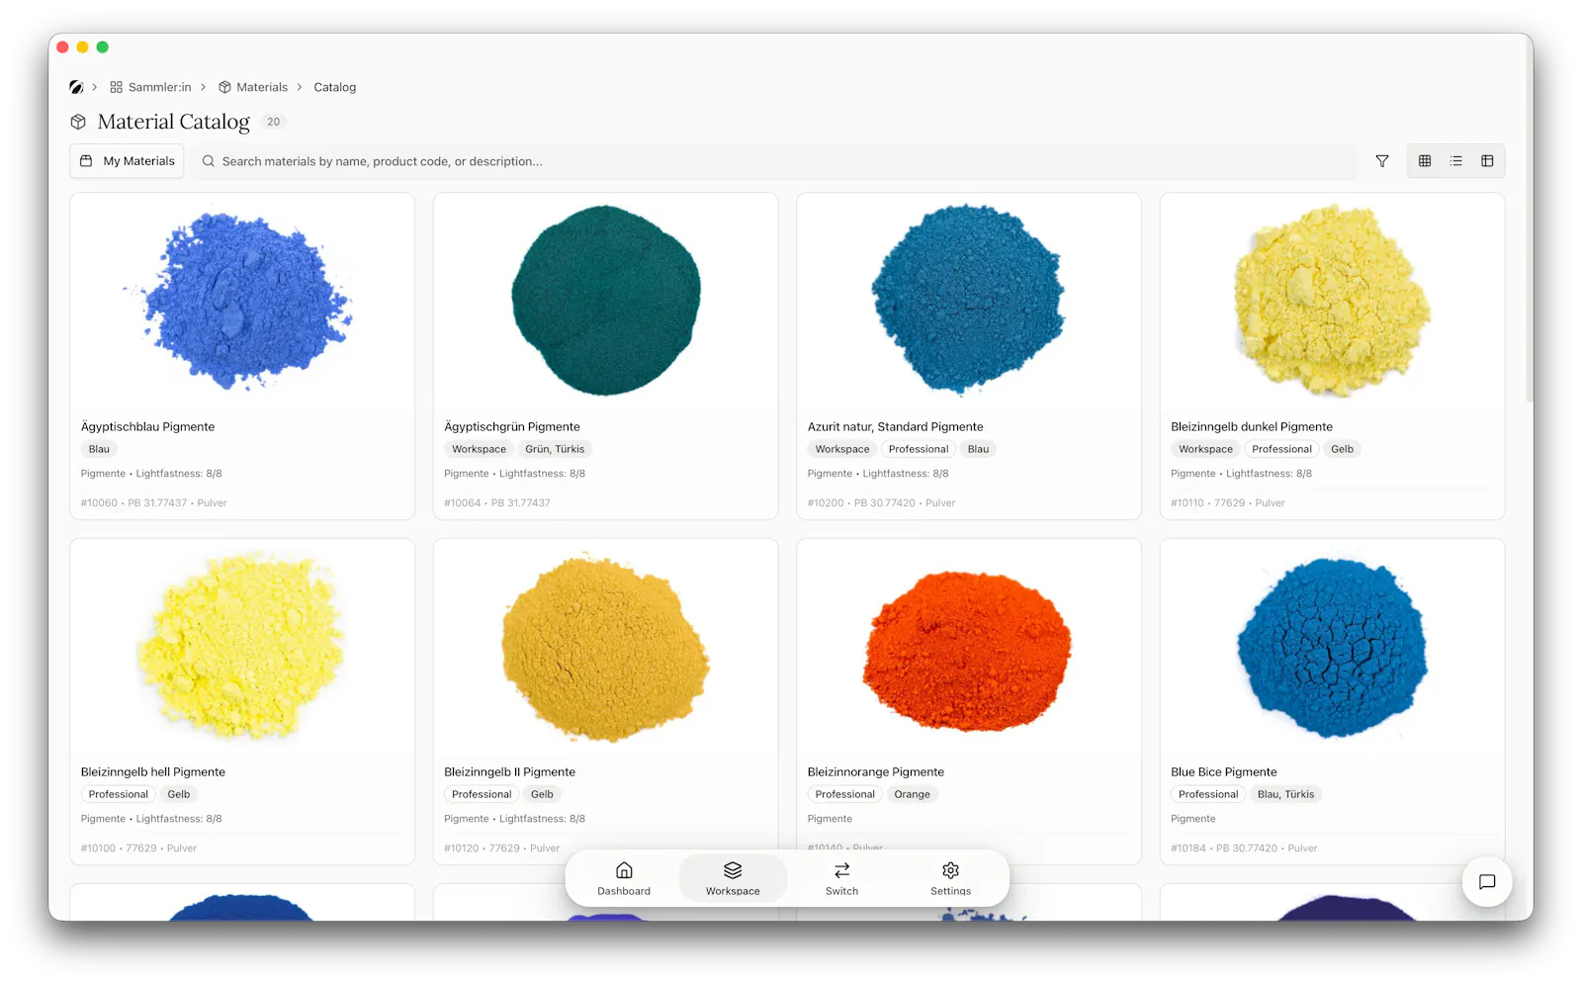Click the Grün, Türkis tag
The image size is (1582, 985).
click(x=555, y=449)
